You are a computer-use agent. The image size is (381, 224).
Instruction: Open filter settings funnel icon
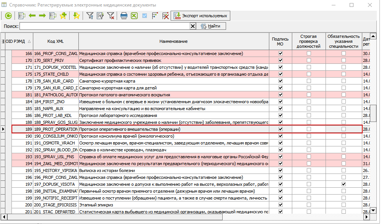pos(90,16)
